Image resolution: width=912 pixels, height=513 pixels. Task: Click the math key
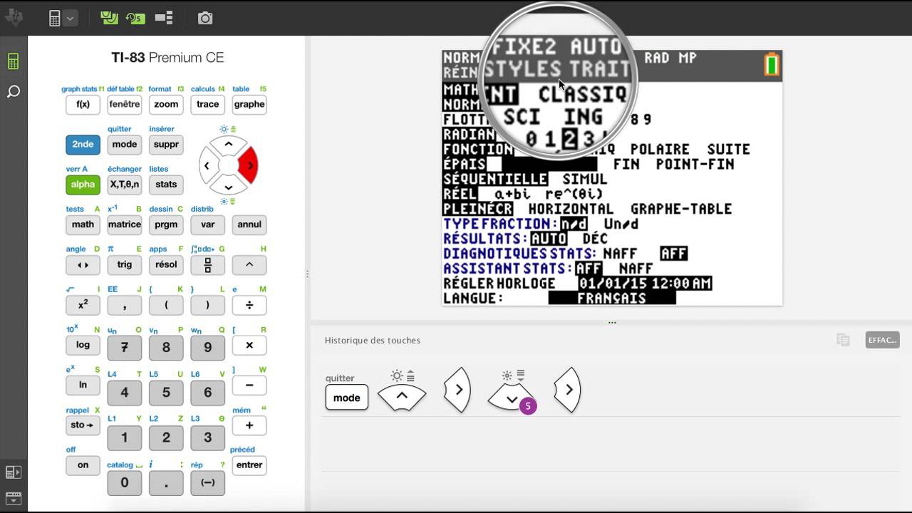[83, 224]
